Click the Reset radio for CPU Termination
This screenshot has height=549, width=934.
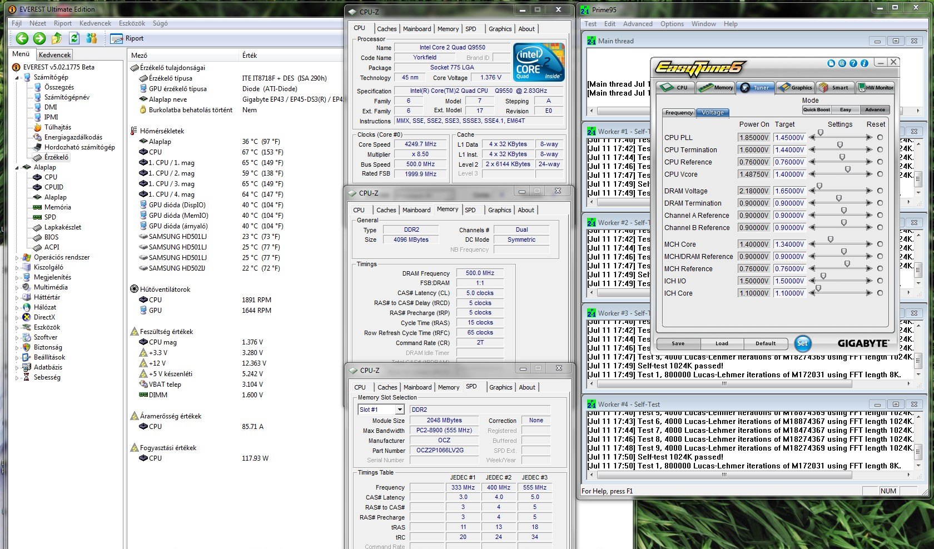point(880,149)
